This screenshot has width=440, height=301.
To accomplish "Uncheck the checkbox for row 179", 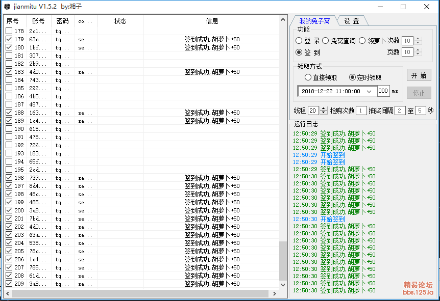I will click(x=9, y=39).
